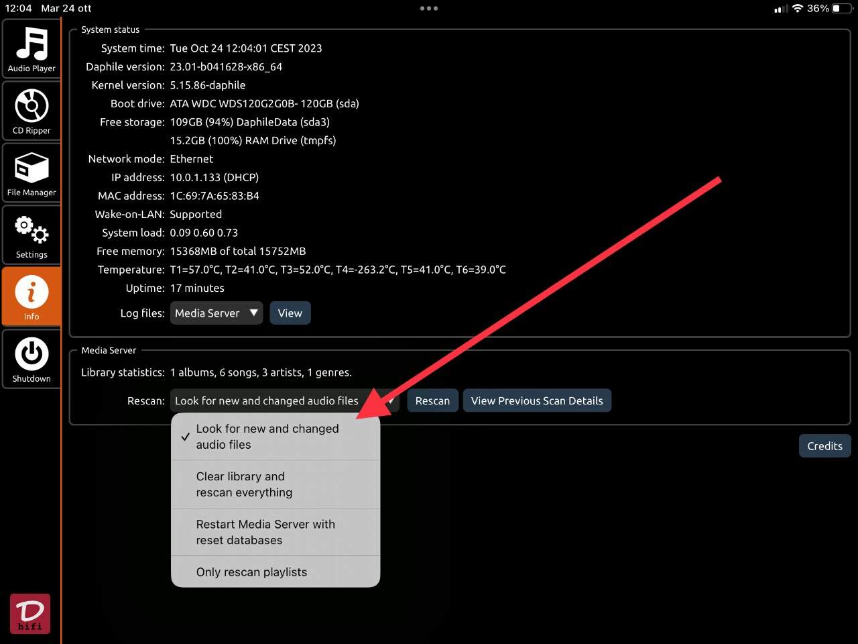This screenshot has height=644, width=858.
Task: Open the Log files Media Server dropdown
Action: (x=217, y=313)
